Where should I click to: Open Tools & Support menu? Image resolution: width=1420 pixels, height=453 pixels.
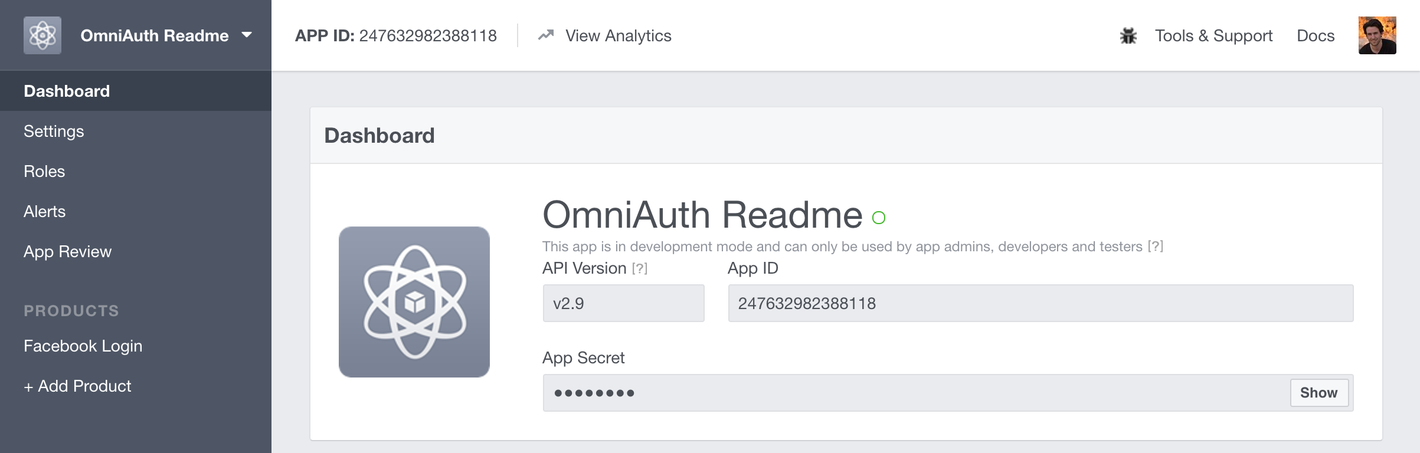1213,36
